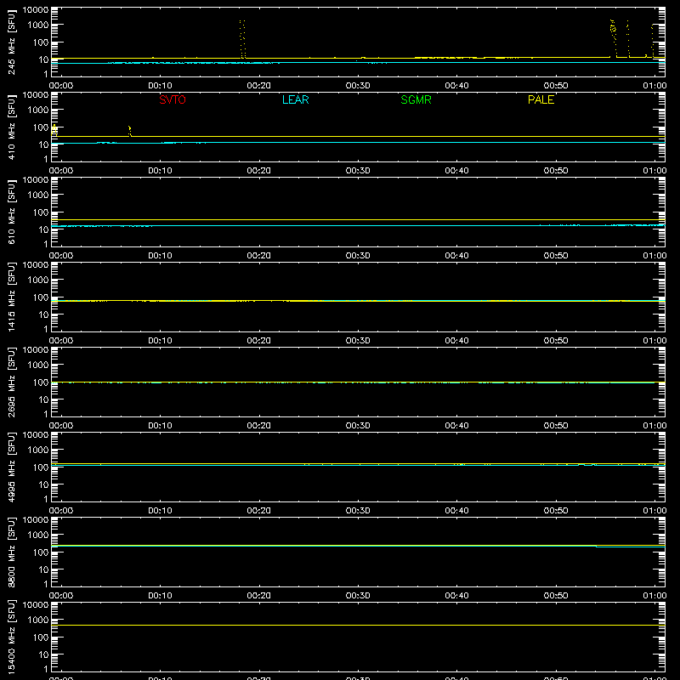
Task: Select the 8800 MHz [SFU] axis title
Action: point(11,552)
